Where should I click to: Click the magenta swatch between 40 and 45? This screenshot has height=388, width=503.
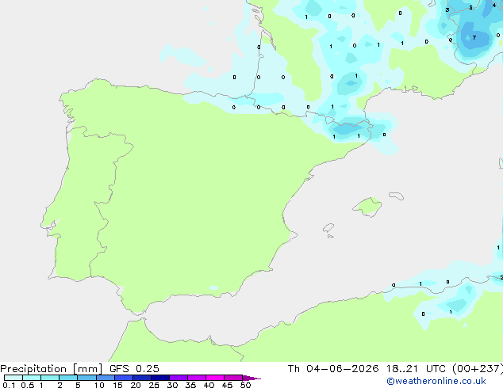pos(215,378)
